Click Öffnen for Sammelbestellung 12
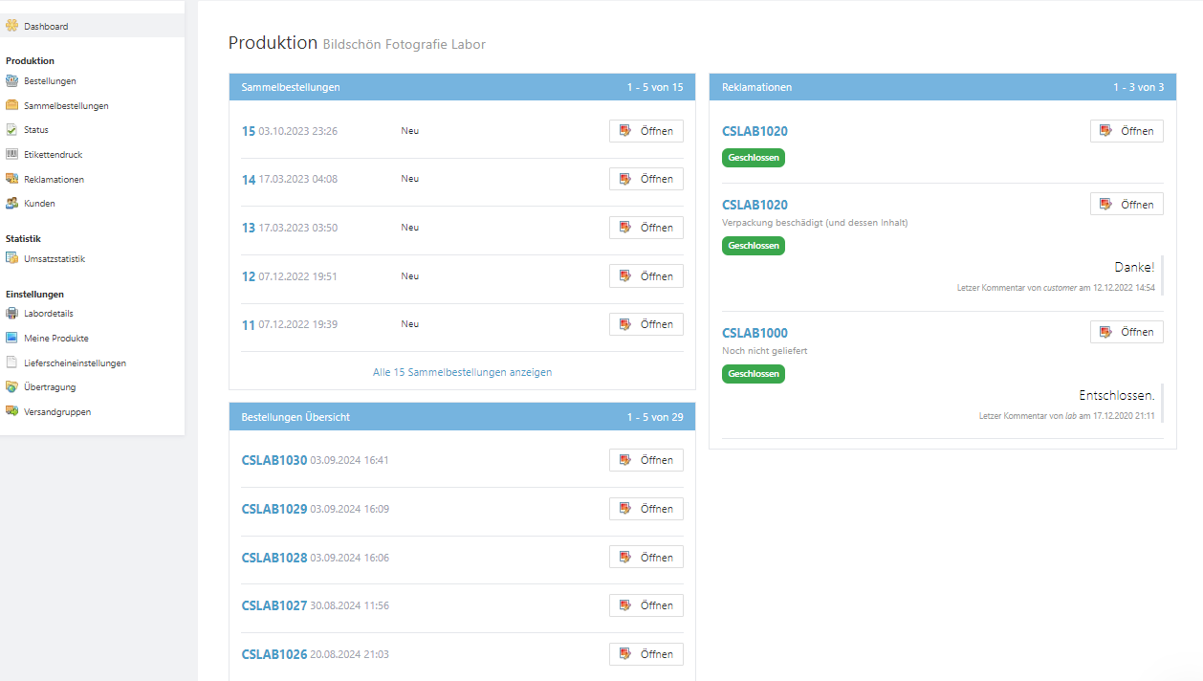The height and width of the screenshot is (681, 1203). (x=646, y=276)
